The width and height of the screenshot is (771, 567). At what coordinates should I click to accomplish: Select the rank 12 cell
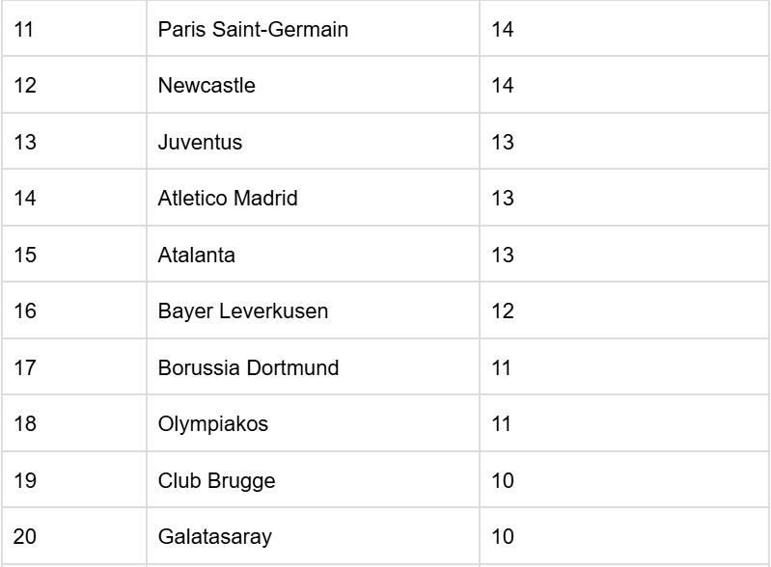click(x=25, y=86)
